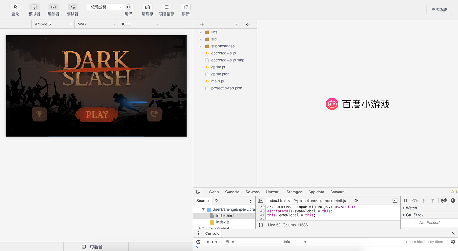Viewport: 458px width, 251px height.
Task: Collapse the Users/zhengjianpei folder
Action: tap(203, 209)
